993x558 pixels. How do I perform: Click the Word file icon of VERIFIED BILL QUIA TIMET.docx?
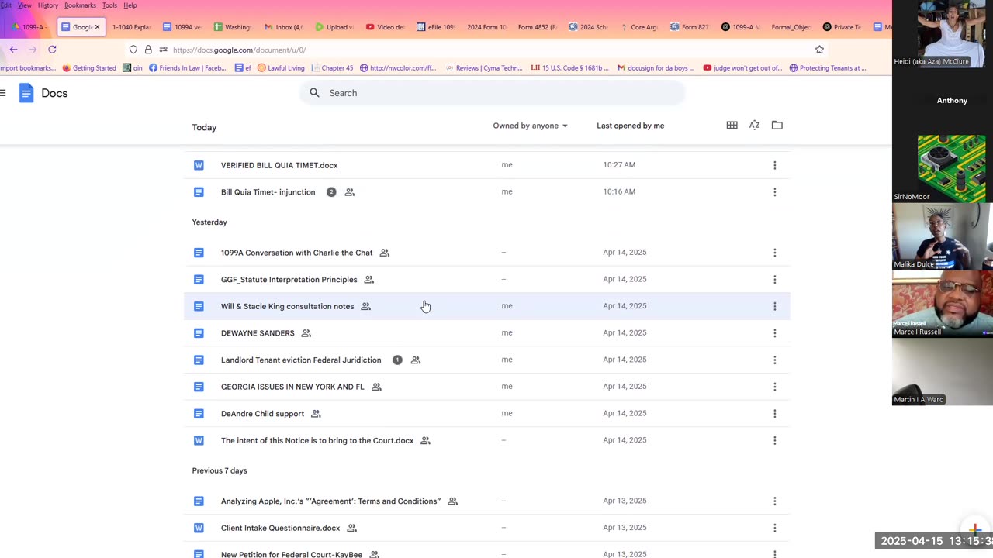(x=199, y=165)
